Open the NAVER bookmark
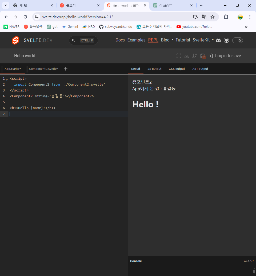Viewport: 256px width, 276px height. point(11,26)
